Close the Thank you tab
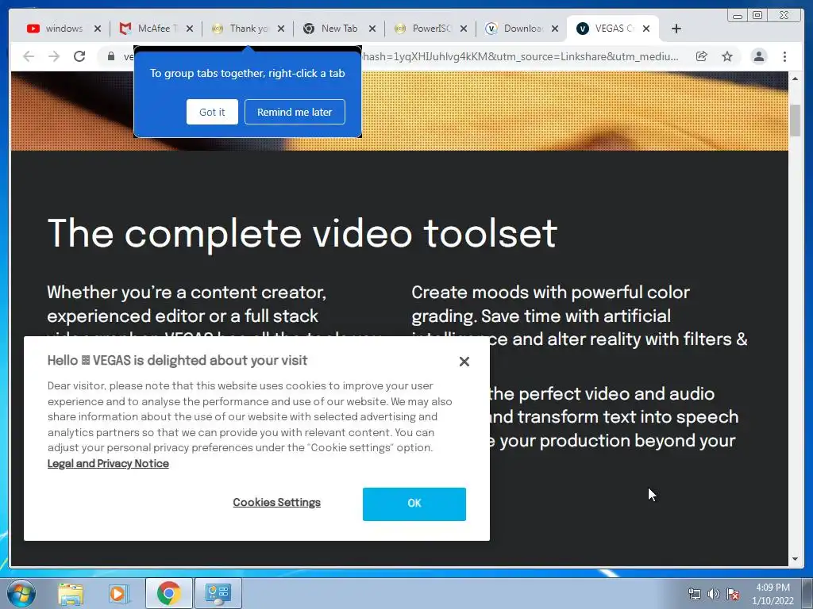813x609 pixels. [281, 29]
